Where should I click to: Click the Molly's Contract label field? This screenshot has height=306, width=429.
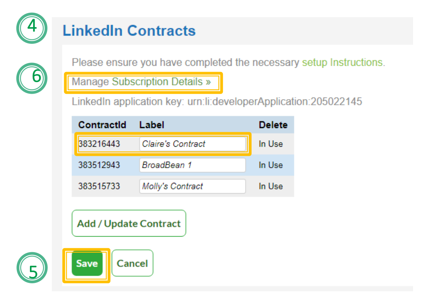(193, 186)
